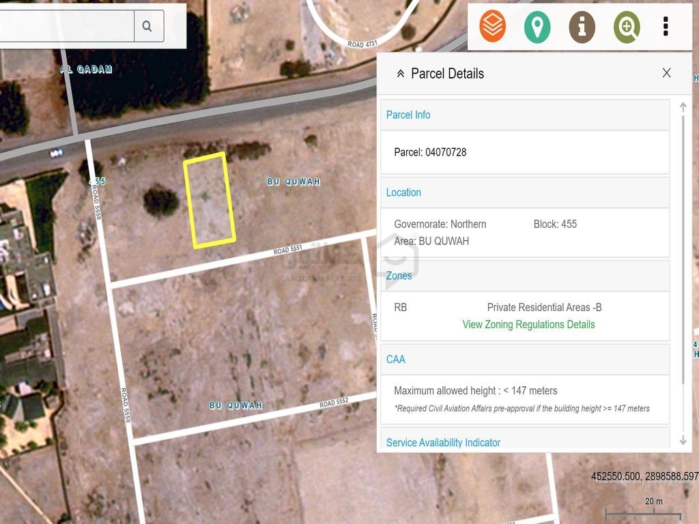
Task: Close the Parcel Details panel
Action: point(666,73)
